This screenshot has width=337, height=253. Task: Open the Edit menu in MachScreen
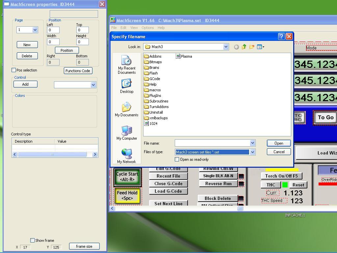tap(123, 28)
